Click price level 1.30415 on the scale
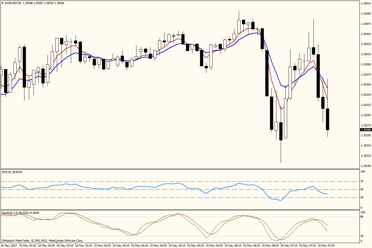 click(366, 54)
